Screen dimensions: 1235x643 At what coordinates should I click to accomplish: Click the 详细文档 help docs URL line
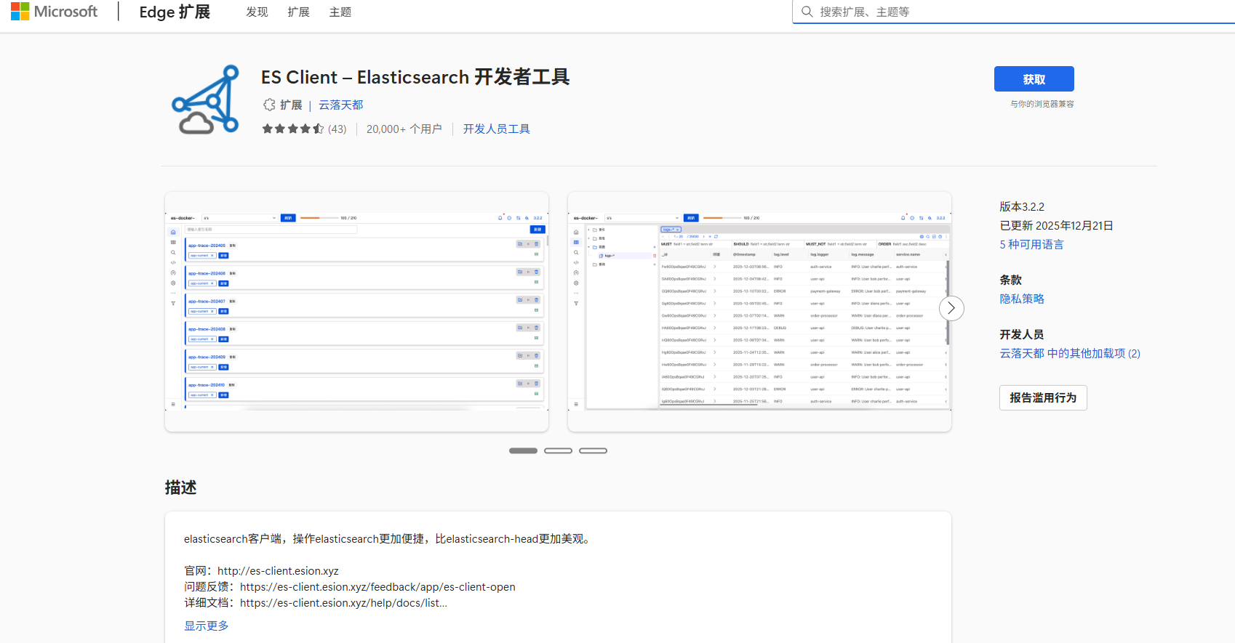point(316,603)
